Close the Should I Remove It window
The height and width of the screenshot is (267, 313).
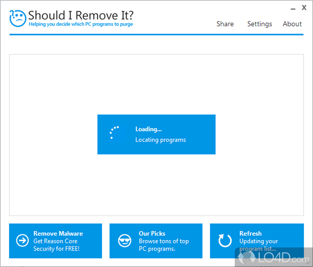[x=304, y=8]
